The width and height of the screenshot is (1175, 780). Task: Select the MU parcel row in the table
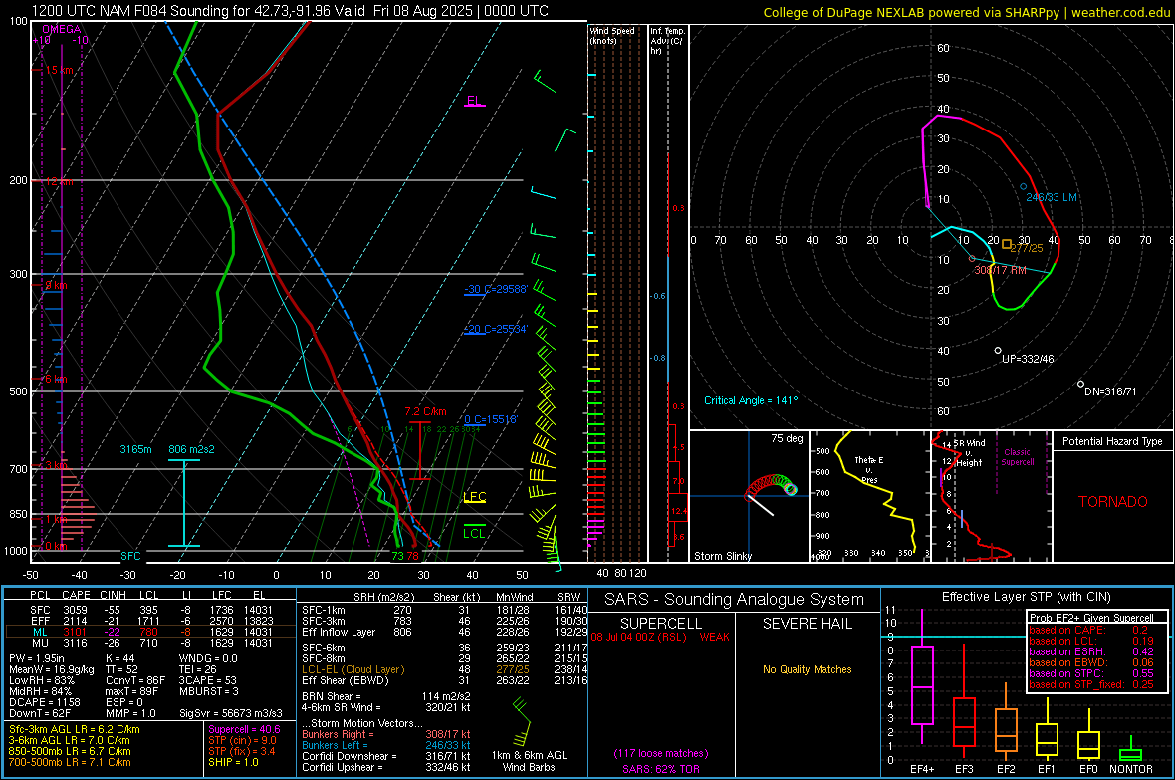point(150,642)
